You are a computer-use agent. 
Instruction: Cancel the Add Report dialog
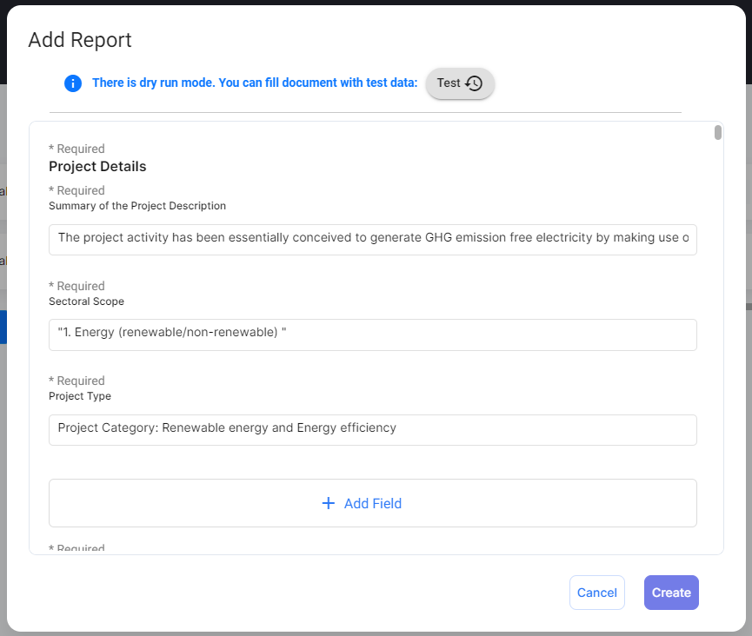(596, 593)
